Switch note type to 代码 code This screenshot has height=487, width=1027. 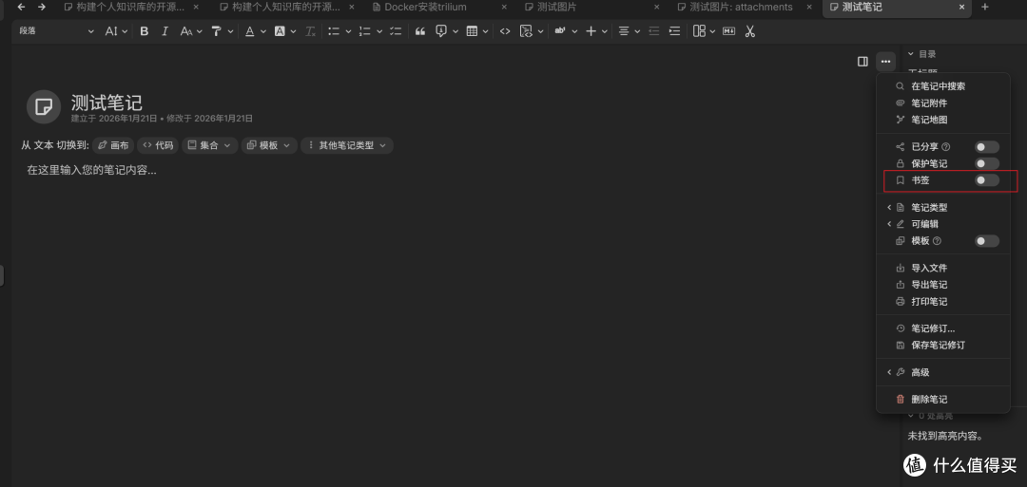(x=158, y=145)
